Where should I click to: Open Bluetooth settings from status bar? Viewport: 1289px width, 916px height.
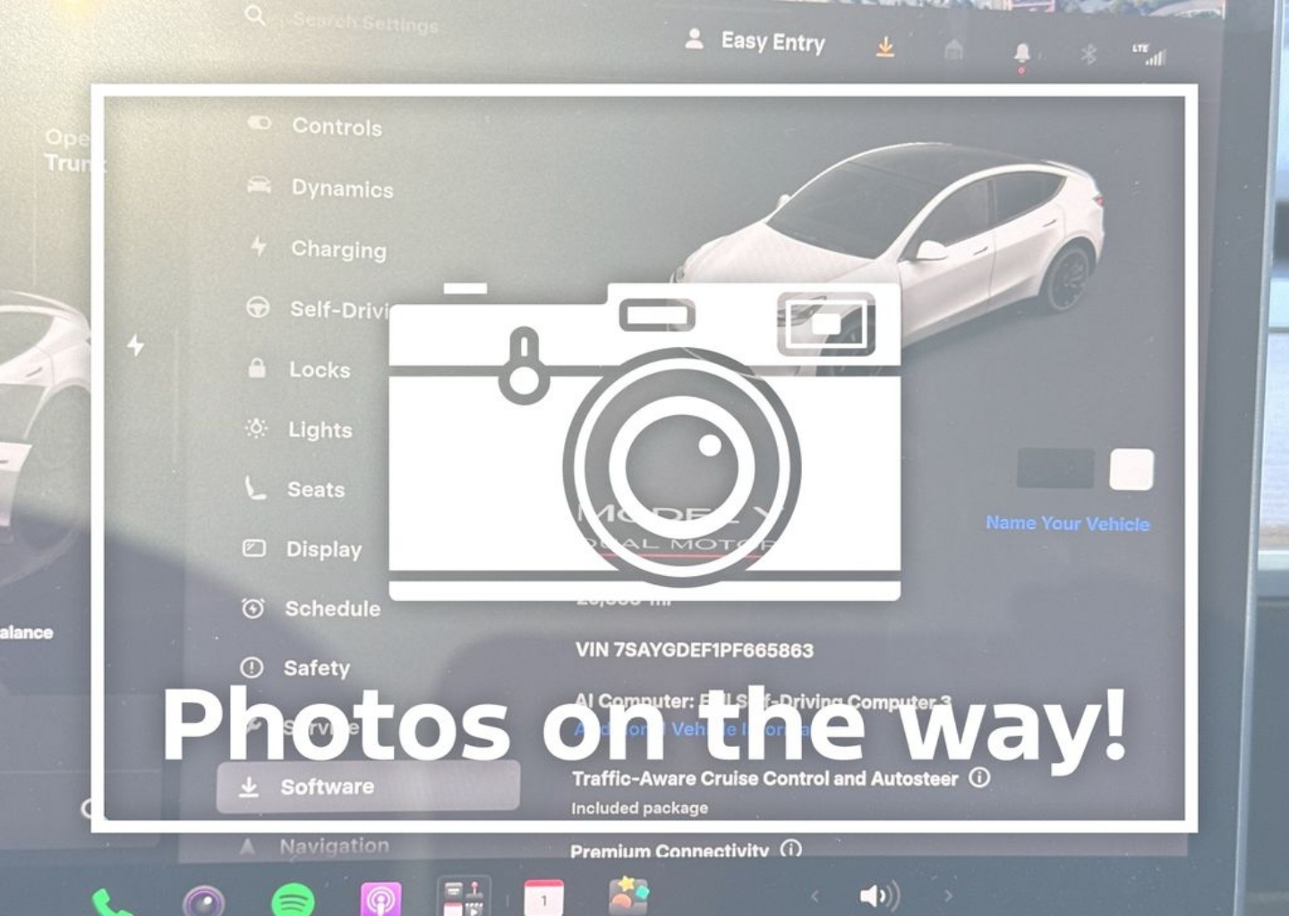[x=1088, y=55]
